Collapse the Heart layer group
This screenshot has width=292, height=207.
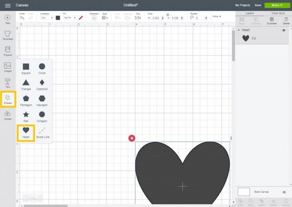click(239, 30)
